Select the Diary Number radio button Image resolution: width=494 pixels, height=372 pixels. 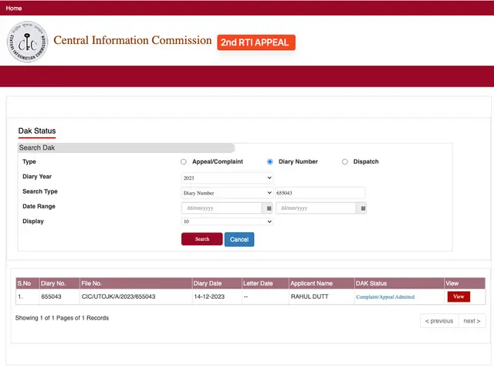pyautogui.click(x=269, y=161)
